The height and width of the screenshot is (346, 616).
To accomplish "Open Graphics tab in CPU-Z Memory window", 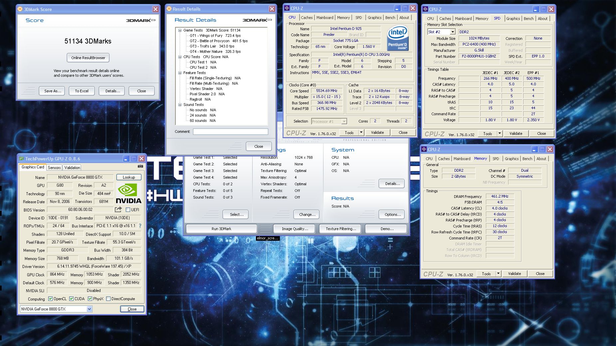I will coord(512,159).
